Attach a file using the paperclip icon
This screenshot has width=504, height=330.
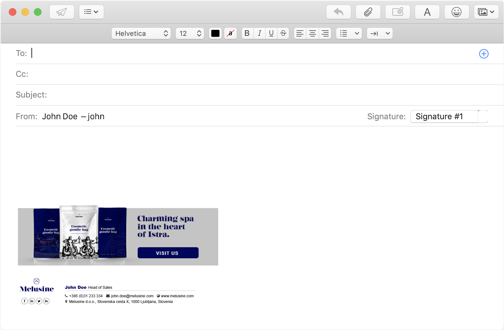tap(368, 12)
